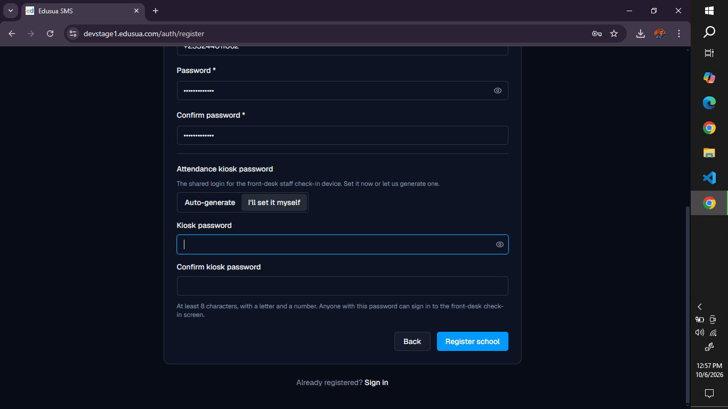Image resolution: width=728 pixels, height=409 pixels.
Task: Open Windows Search from the taskbar
Action: click(x=709, y=32)
